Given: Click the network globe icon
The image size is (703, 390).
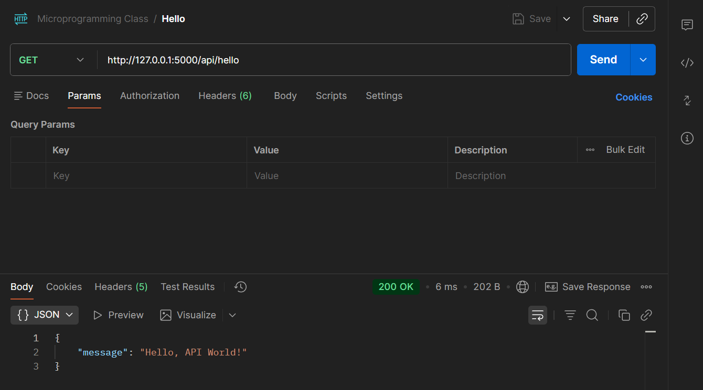Looking at the screenshot, I should tap(522, 287).
